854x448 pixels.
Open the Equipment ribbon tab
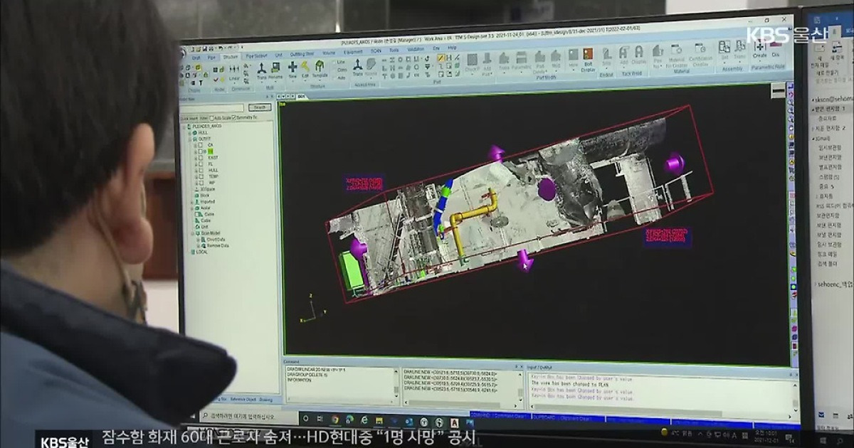[x=353, y=53]
